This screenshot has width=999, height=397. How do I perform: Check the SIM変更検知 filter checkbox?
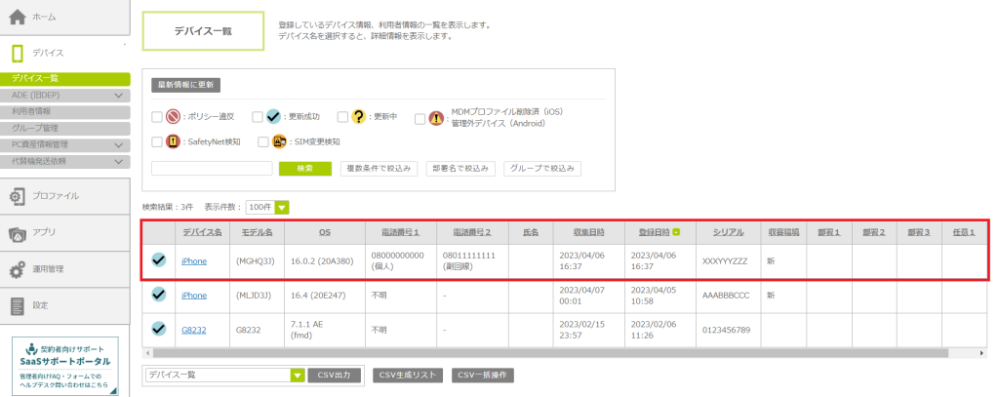[x=263, y=141]
